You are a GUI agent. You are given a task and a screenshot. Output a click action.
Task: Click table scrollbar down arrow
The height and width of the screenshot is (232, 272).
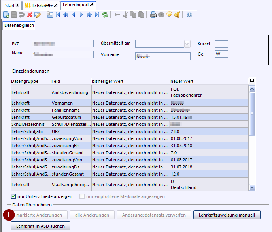click(x=252, y=187)
